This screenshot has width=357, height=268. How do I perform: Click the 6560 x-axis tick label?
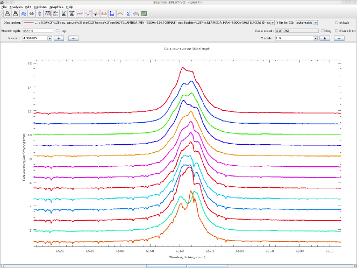[180, 251]
